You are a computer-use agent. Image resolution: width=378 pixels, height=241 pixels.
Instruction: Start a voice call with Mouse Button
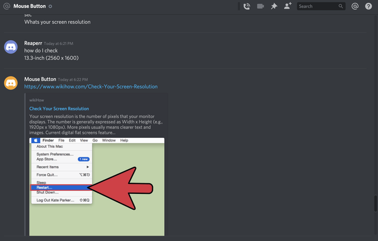(247, 6)
